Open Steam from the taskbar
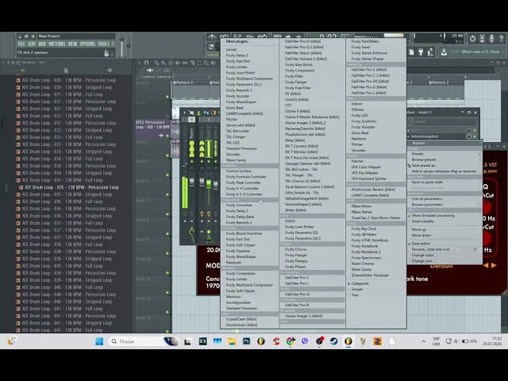The height and width of the screenshot is (381, 508). click(x=333, y=341)
